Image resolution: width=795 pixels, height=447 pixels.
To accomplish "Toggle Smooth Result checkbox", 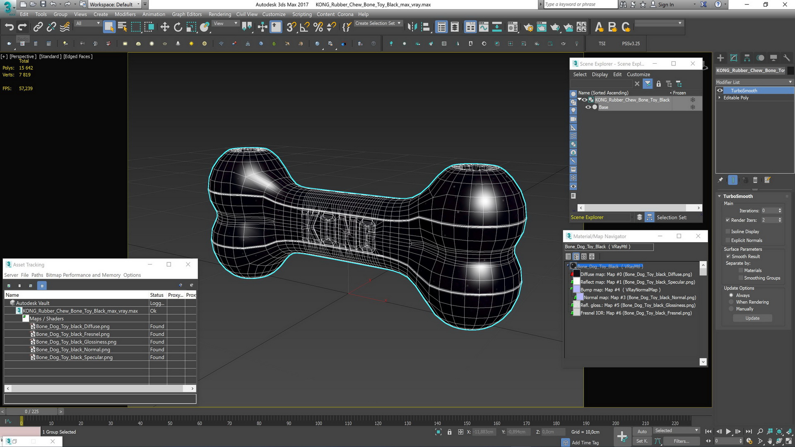I will (x=728, y=257).
